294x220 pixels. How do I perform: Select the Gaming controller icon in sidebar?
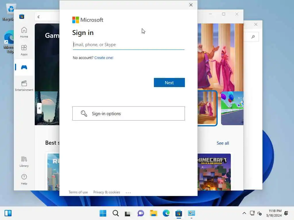tap(24, 67)
